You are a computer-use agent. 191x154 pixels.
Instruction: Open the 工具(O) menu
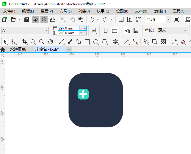pyautogui.click(x=179, y=11)
